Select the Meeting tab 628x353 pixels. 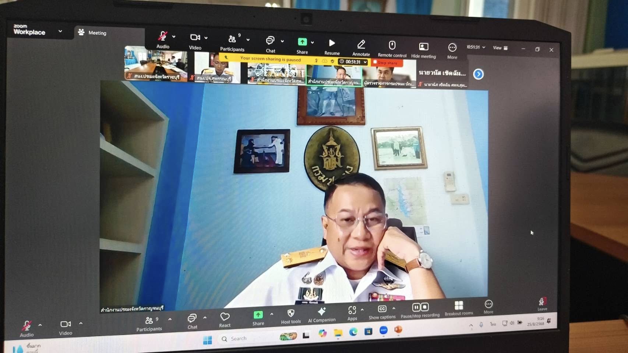point(92,33)
